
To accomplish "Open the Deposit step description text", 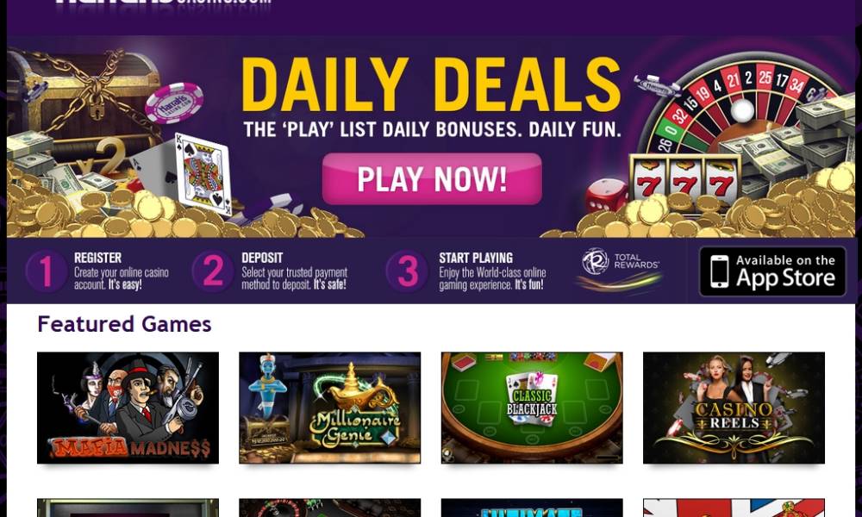I will [x=295, y=278].
